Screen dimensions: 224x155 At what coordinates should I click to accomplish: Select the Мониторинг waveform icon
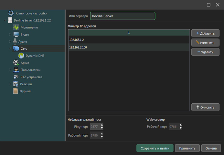point(16,27)
